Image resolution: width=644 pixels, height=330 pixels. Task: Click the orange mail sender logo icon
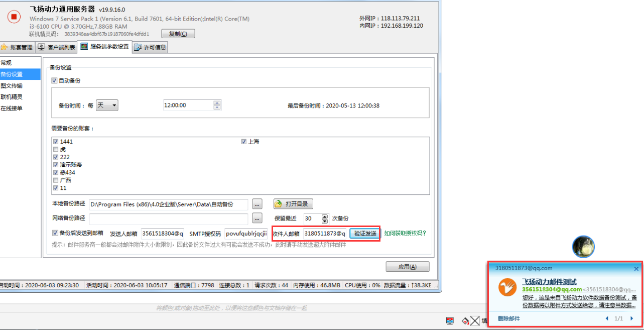pos(507,287)
